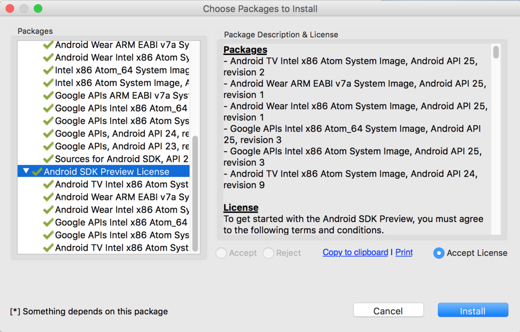The image size is (520, 332).
Task: Select the Accept License radio button
Action: [x=439, y=253]
